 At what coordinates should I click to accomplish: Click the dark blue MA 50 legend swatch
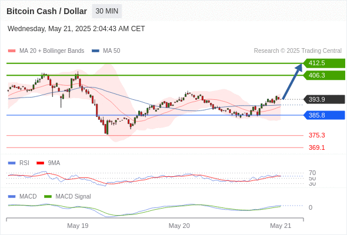tap(95, 51)
